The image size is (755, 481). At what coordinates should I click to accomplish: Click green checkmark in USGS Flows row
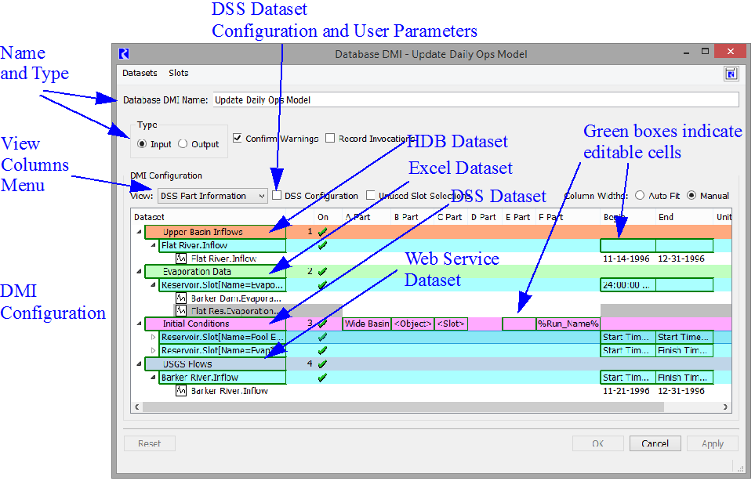321,364
